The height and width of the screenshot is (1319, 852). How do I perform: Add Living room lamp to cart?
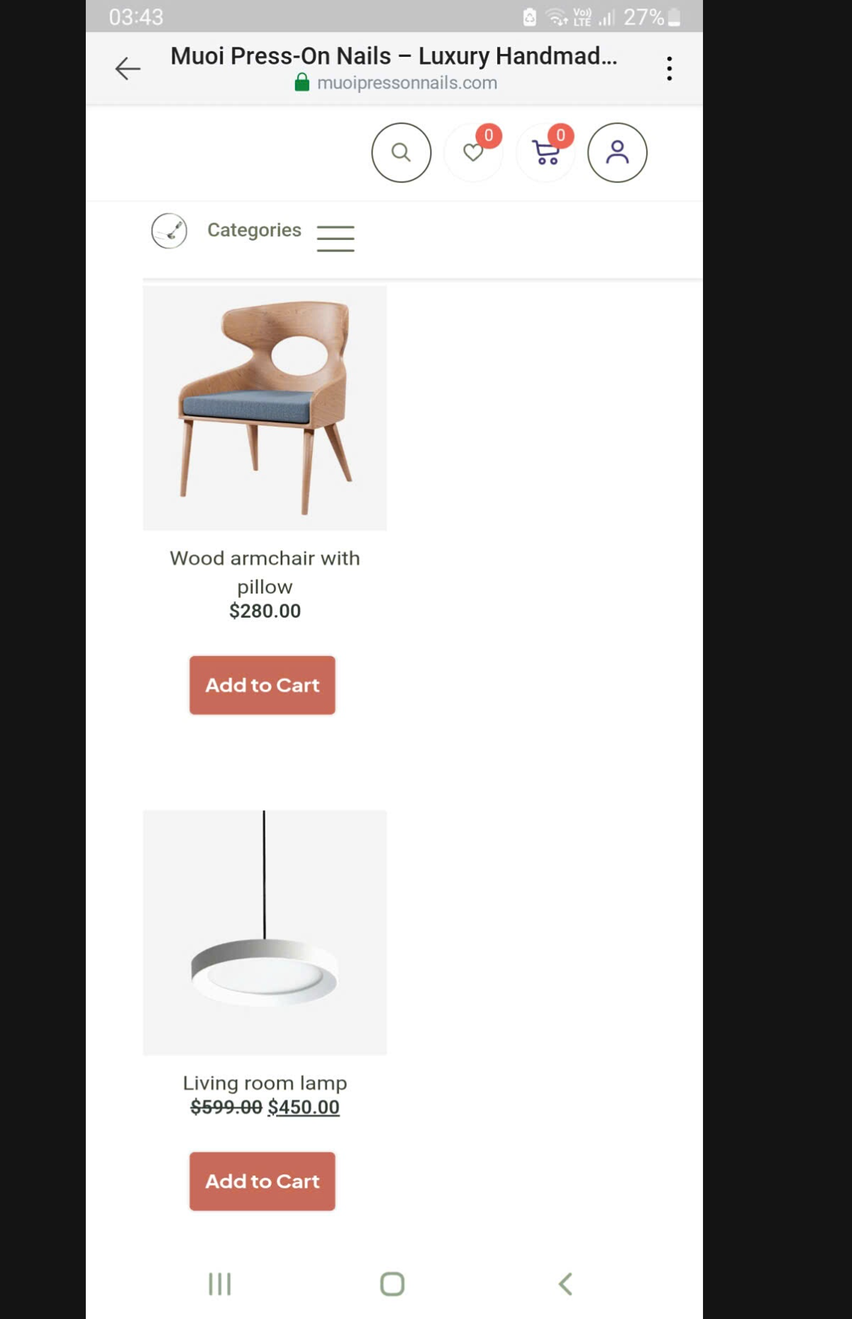(x=262, y=1181)
